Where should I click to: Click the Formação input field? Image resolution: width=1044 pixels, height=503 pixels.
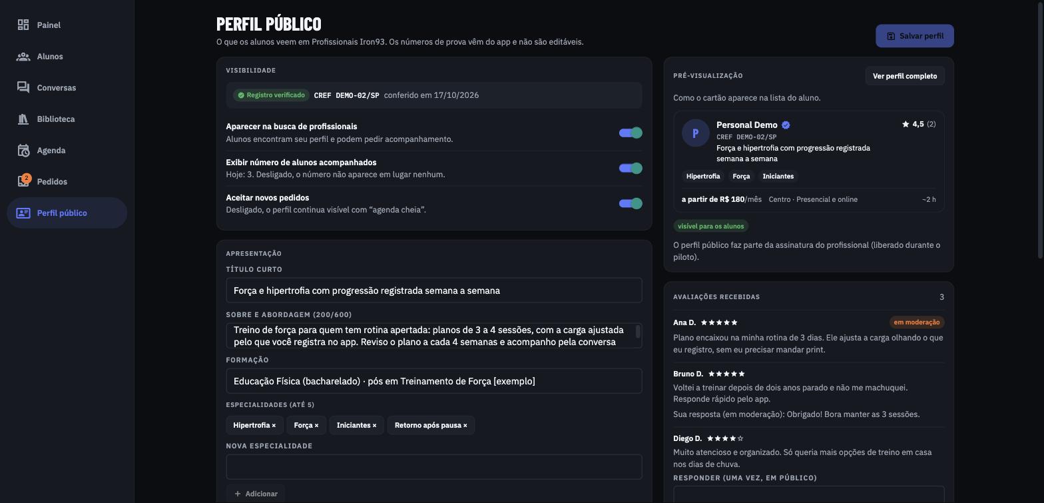[434, 381]
